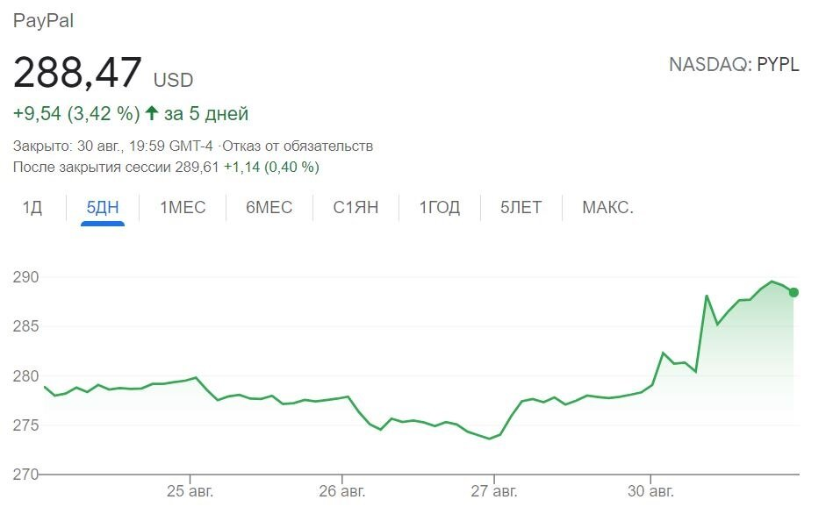
Task: Click the green upward arrow indicator
Action: pyautogui.click(x=151, y=112)
